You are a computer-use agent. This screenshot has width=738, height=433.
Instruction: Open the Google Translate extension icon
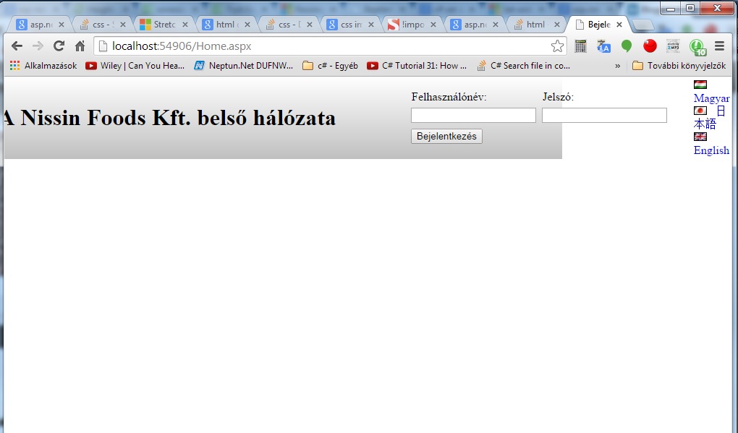[x=603, y=46]
